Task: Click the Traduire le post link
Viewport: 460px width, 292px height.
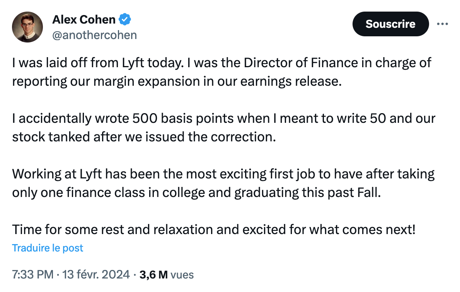Action: (x=48, y=248)
